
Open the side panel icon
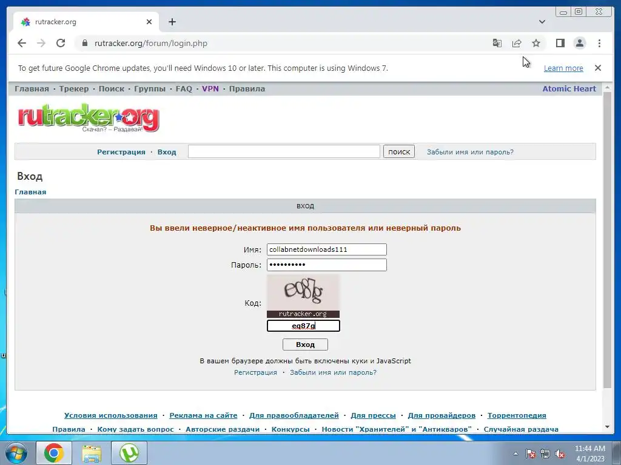click(560, 43)
